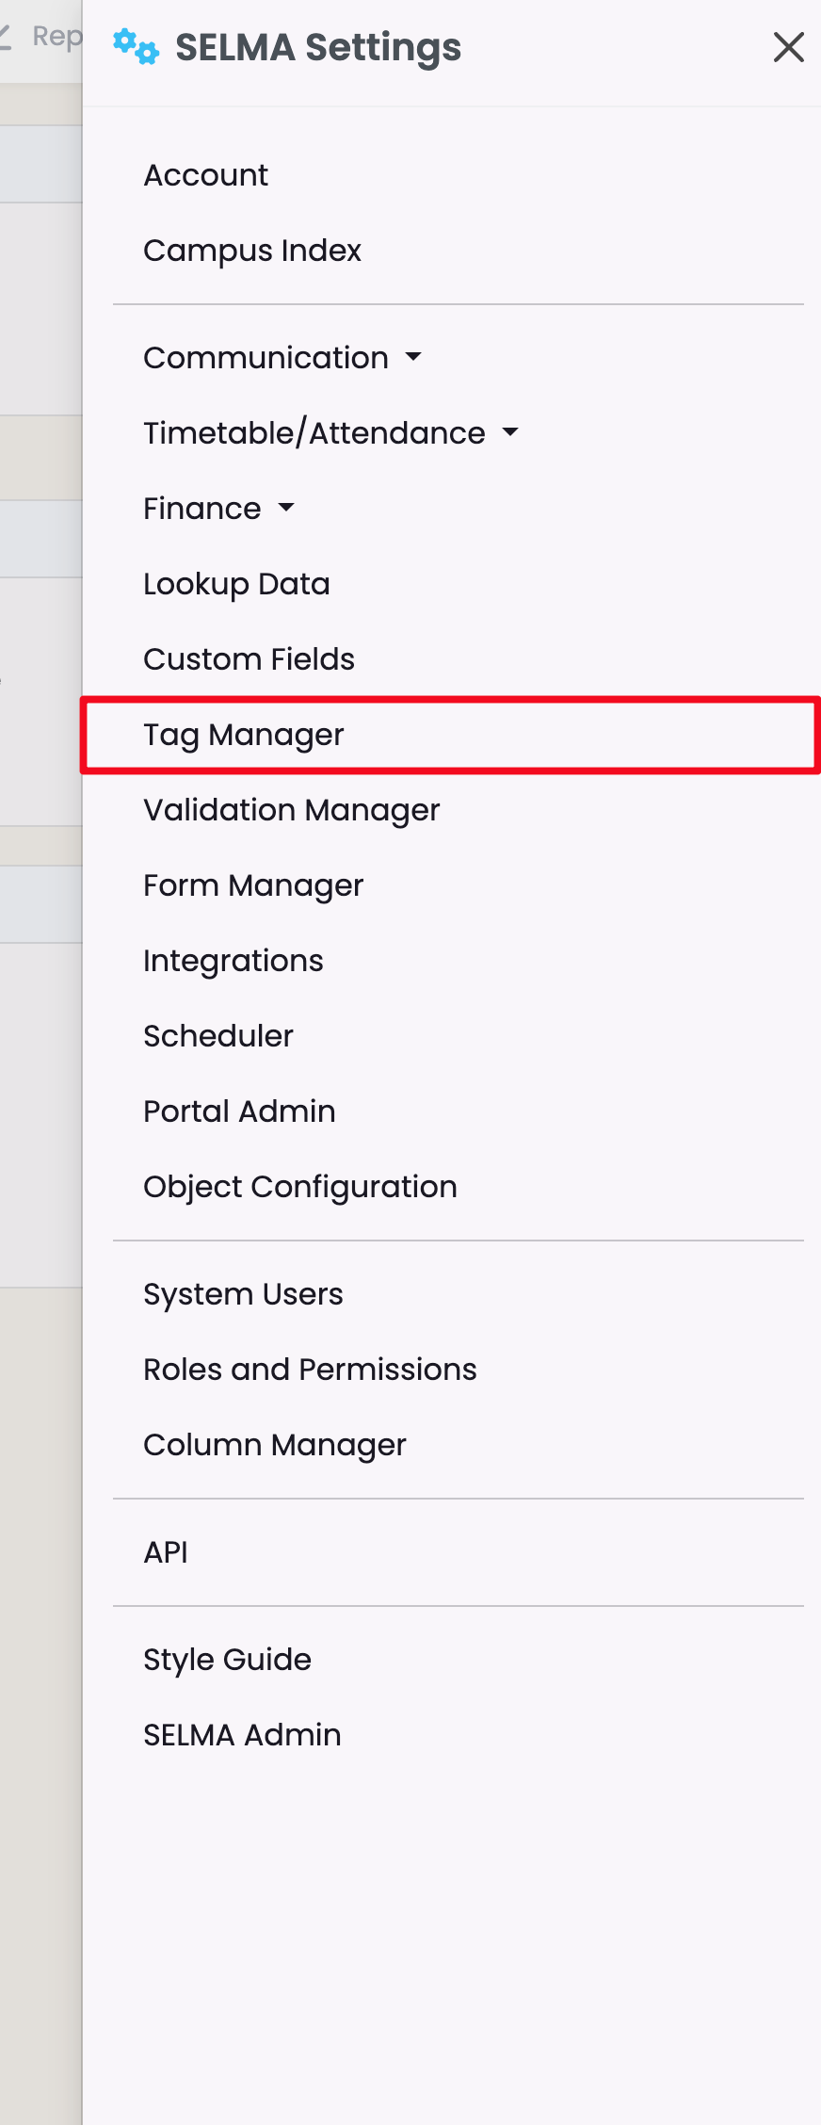Screen dimensions: 821x2125
Task: Go to Campus Index
Action: pos(252,251)
